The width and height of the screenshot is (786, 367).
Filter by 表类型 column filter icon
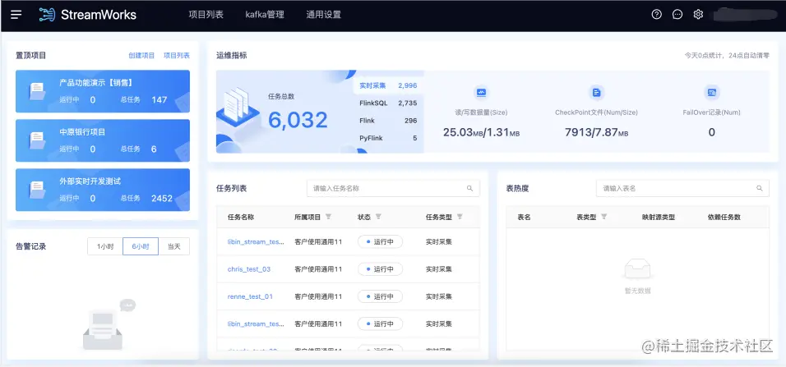pos(604,217)
